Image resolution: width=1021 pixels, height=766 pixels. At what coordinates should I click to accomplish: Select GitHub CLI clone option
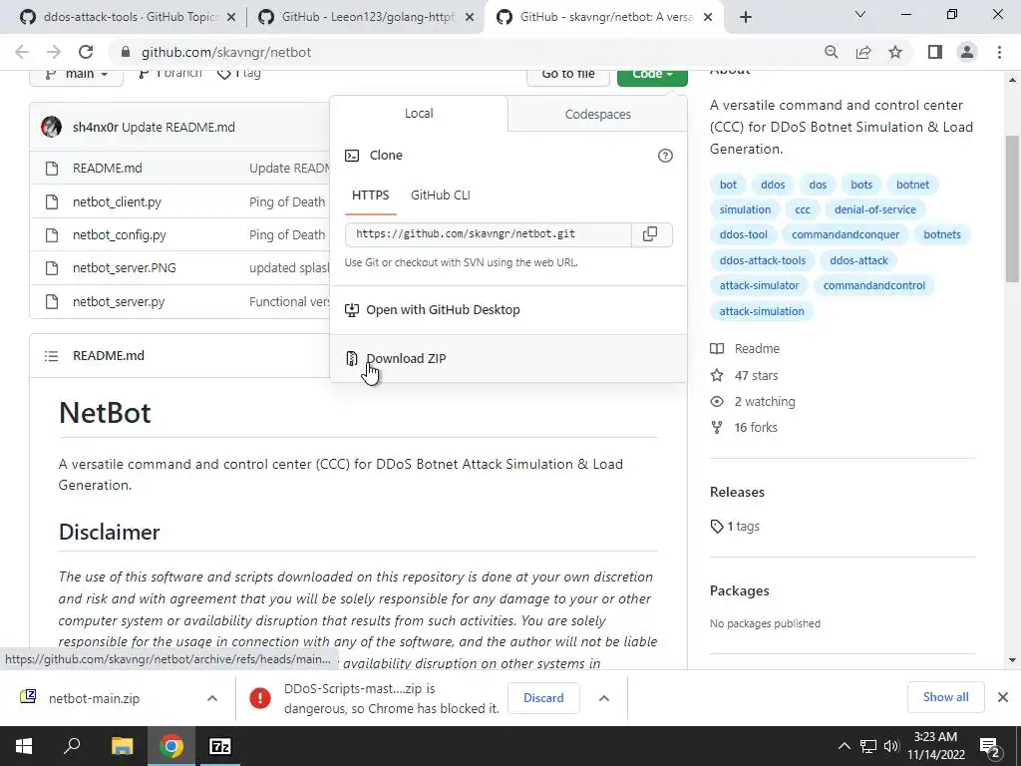440,195
